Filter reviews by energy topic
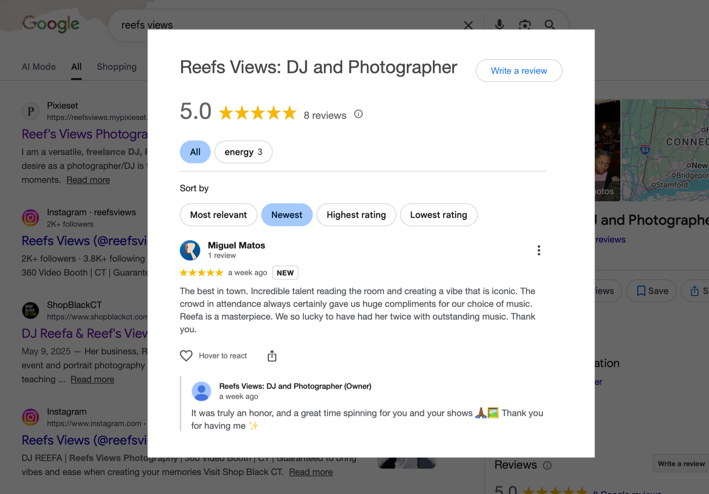Viewport: 709px width, 494px height. [243, 152]
